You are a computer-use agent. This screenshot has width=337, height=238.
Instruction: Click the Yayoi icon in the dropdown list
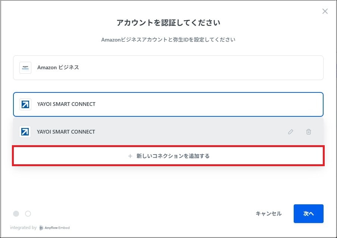pos(25,132)
